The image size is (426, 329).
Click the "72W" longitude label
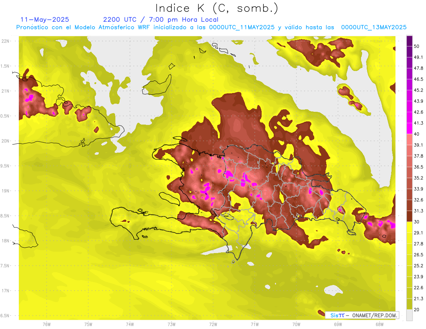213,324
